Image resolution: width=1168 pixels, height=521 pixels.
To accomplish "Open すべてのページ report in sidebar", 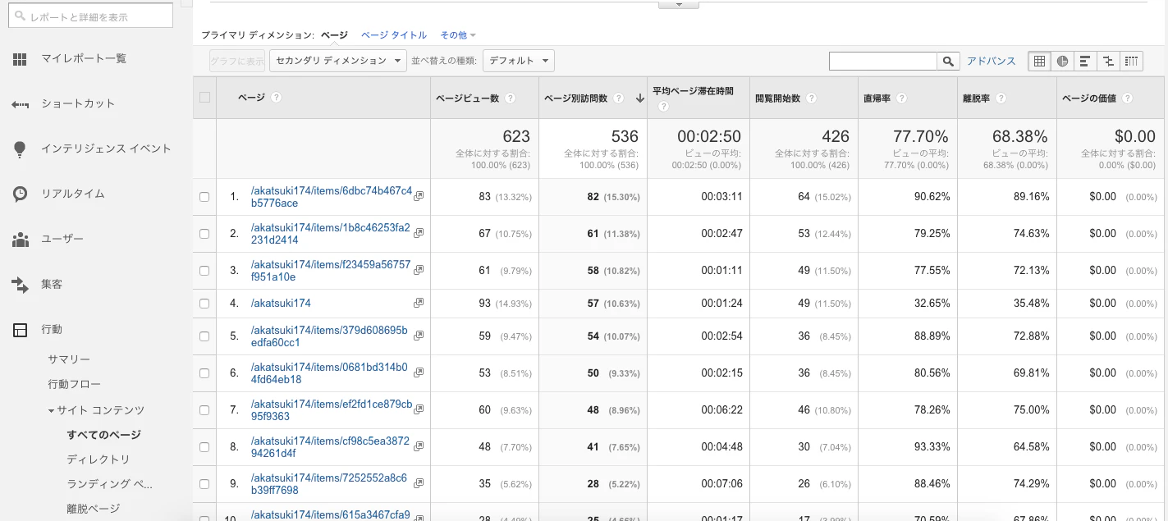I will pos(104,435).
